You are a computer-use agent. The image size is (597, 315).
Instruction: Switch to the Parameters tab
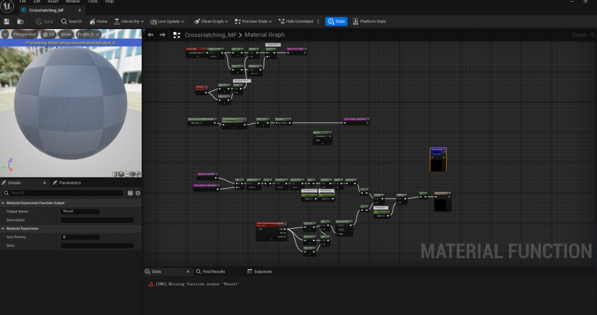tap(66, 183)
